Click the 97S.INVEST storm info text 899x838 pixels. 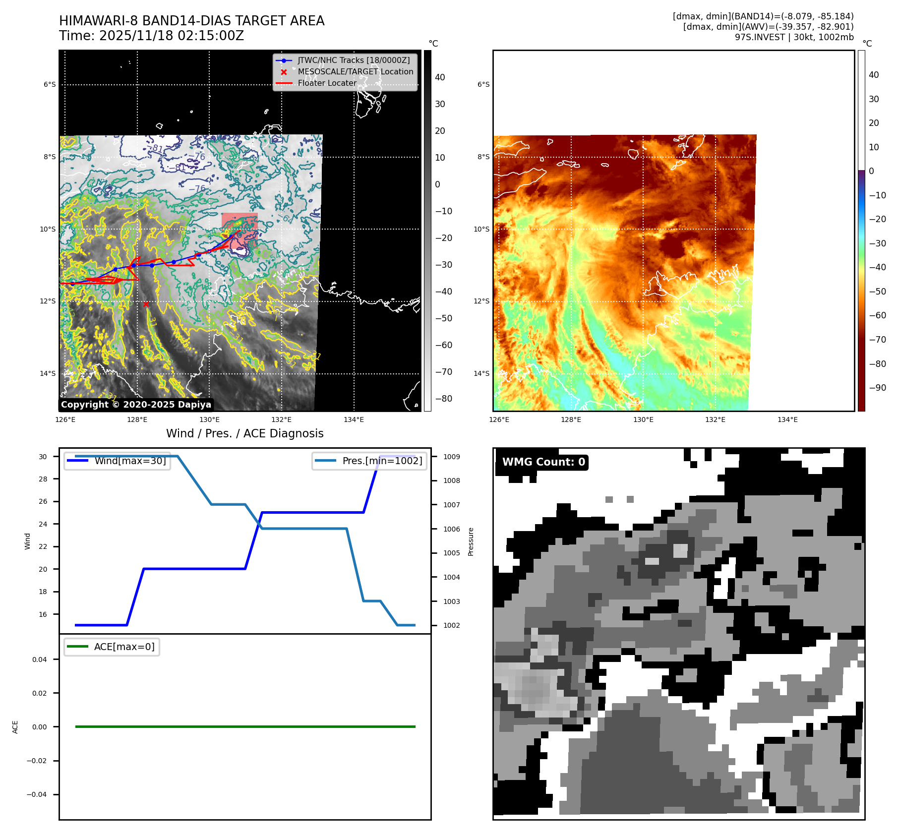(794, 37)
